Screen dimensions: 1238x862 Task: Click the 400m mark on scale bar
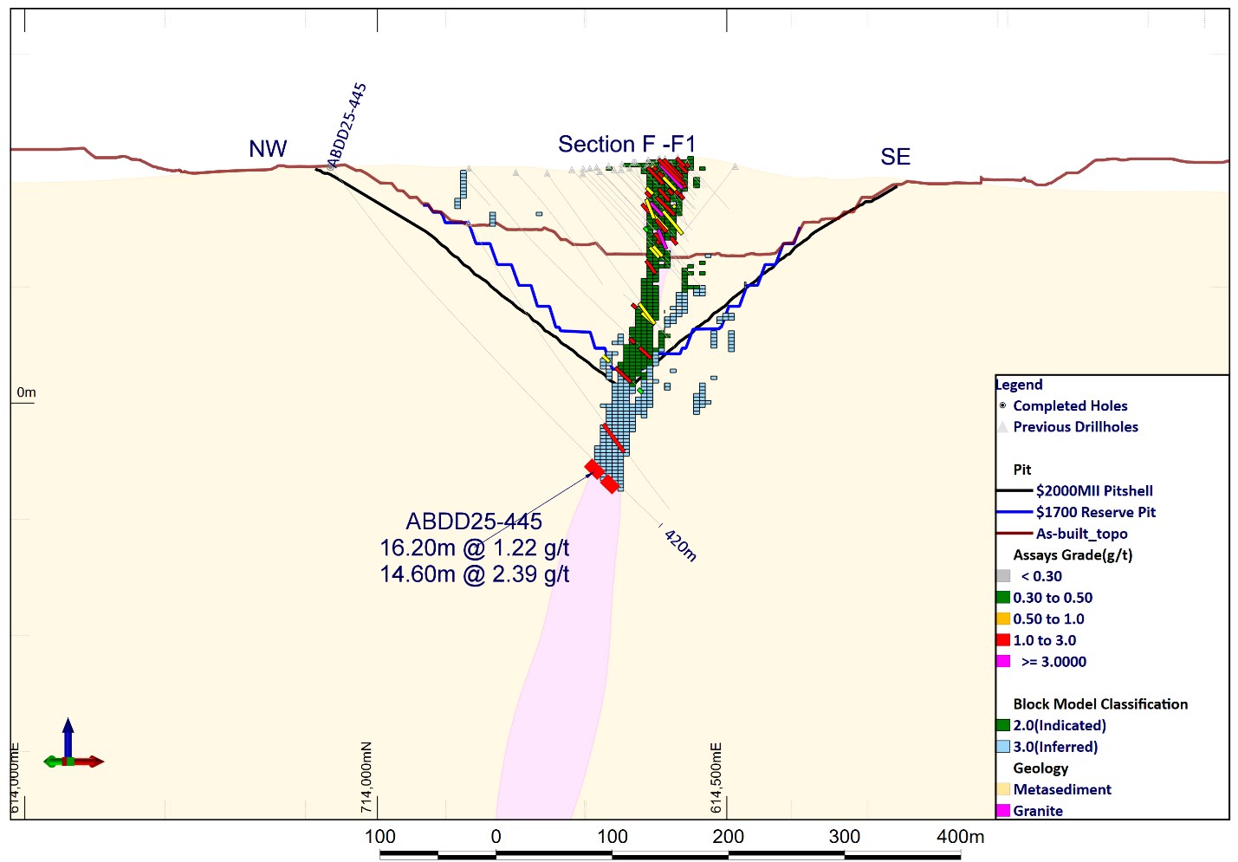pos(960,837)
